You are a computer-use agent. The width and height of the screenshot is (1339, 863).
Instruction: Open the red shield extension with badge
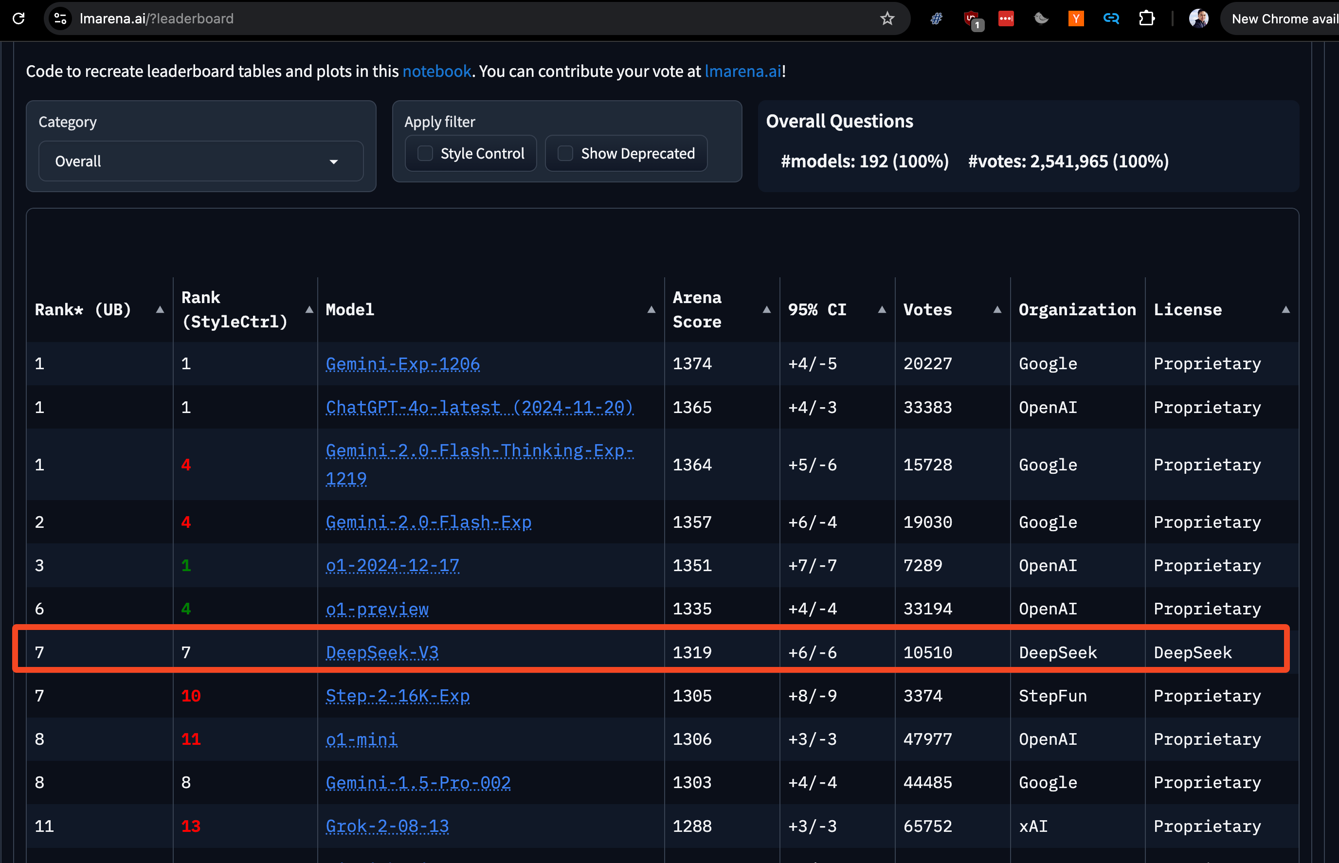tap(972, 18)
